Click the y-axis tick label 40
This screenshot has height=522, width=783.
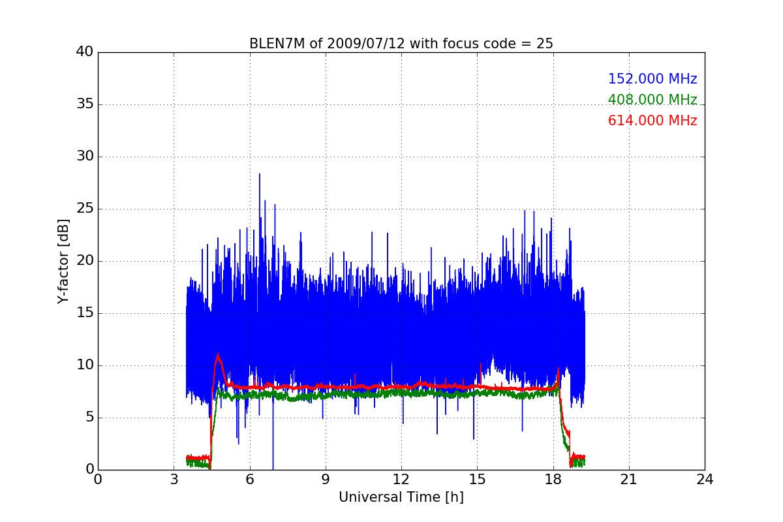coord(85,52)
